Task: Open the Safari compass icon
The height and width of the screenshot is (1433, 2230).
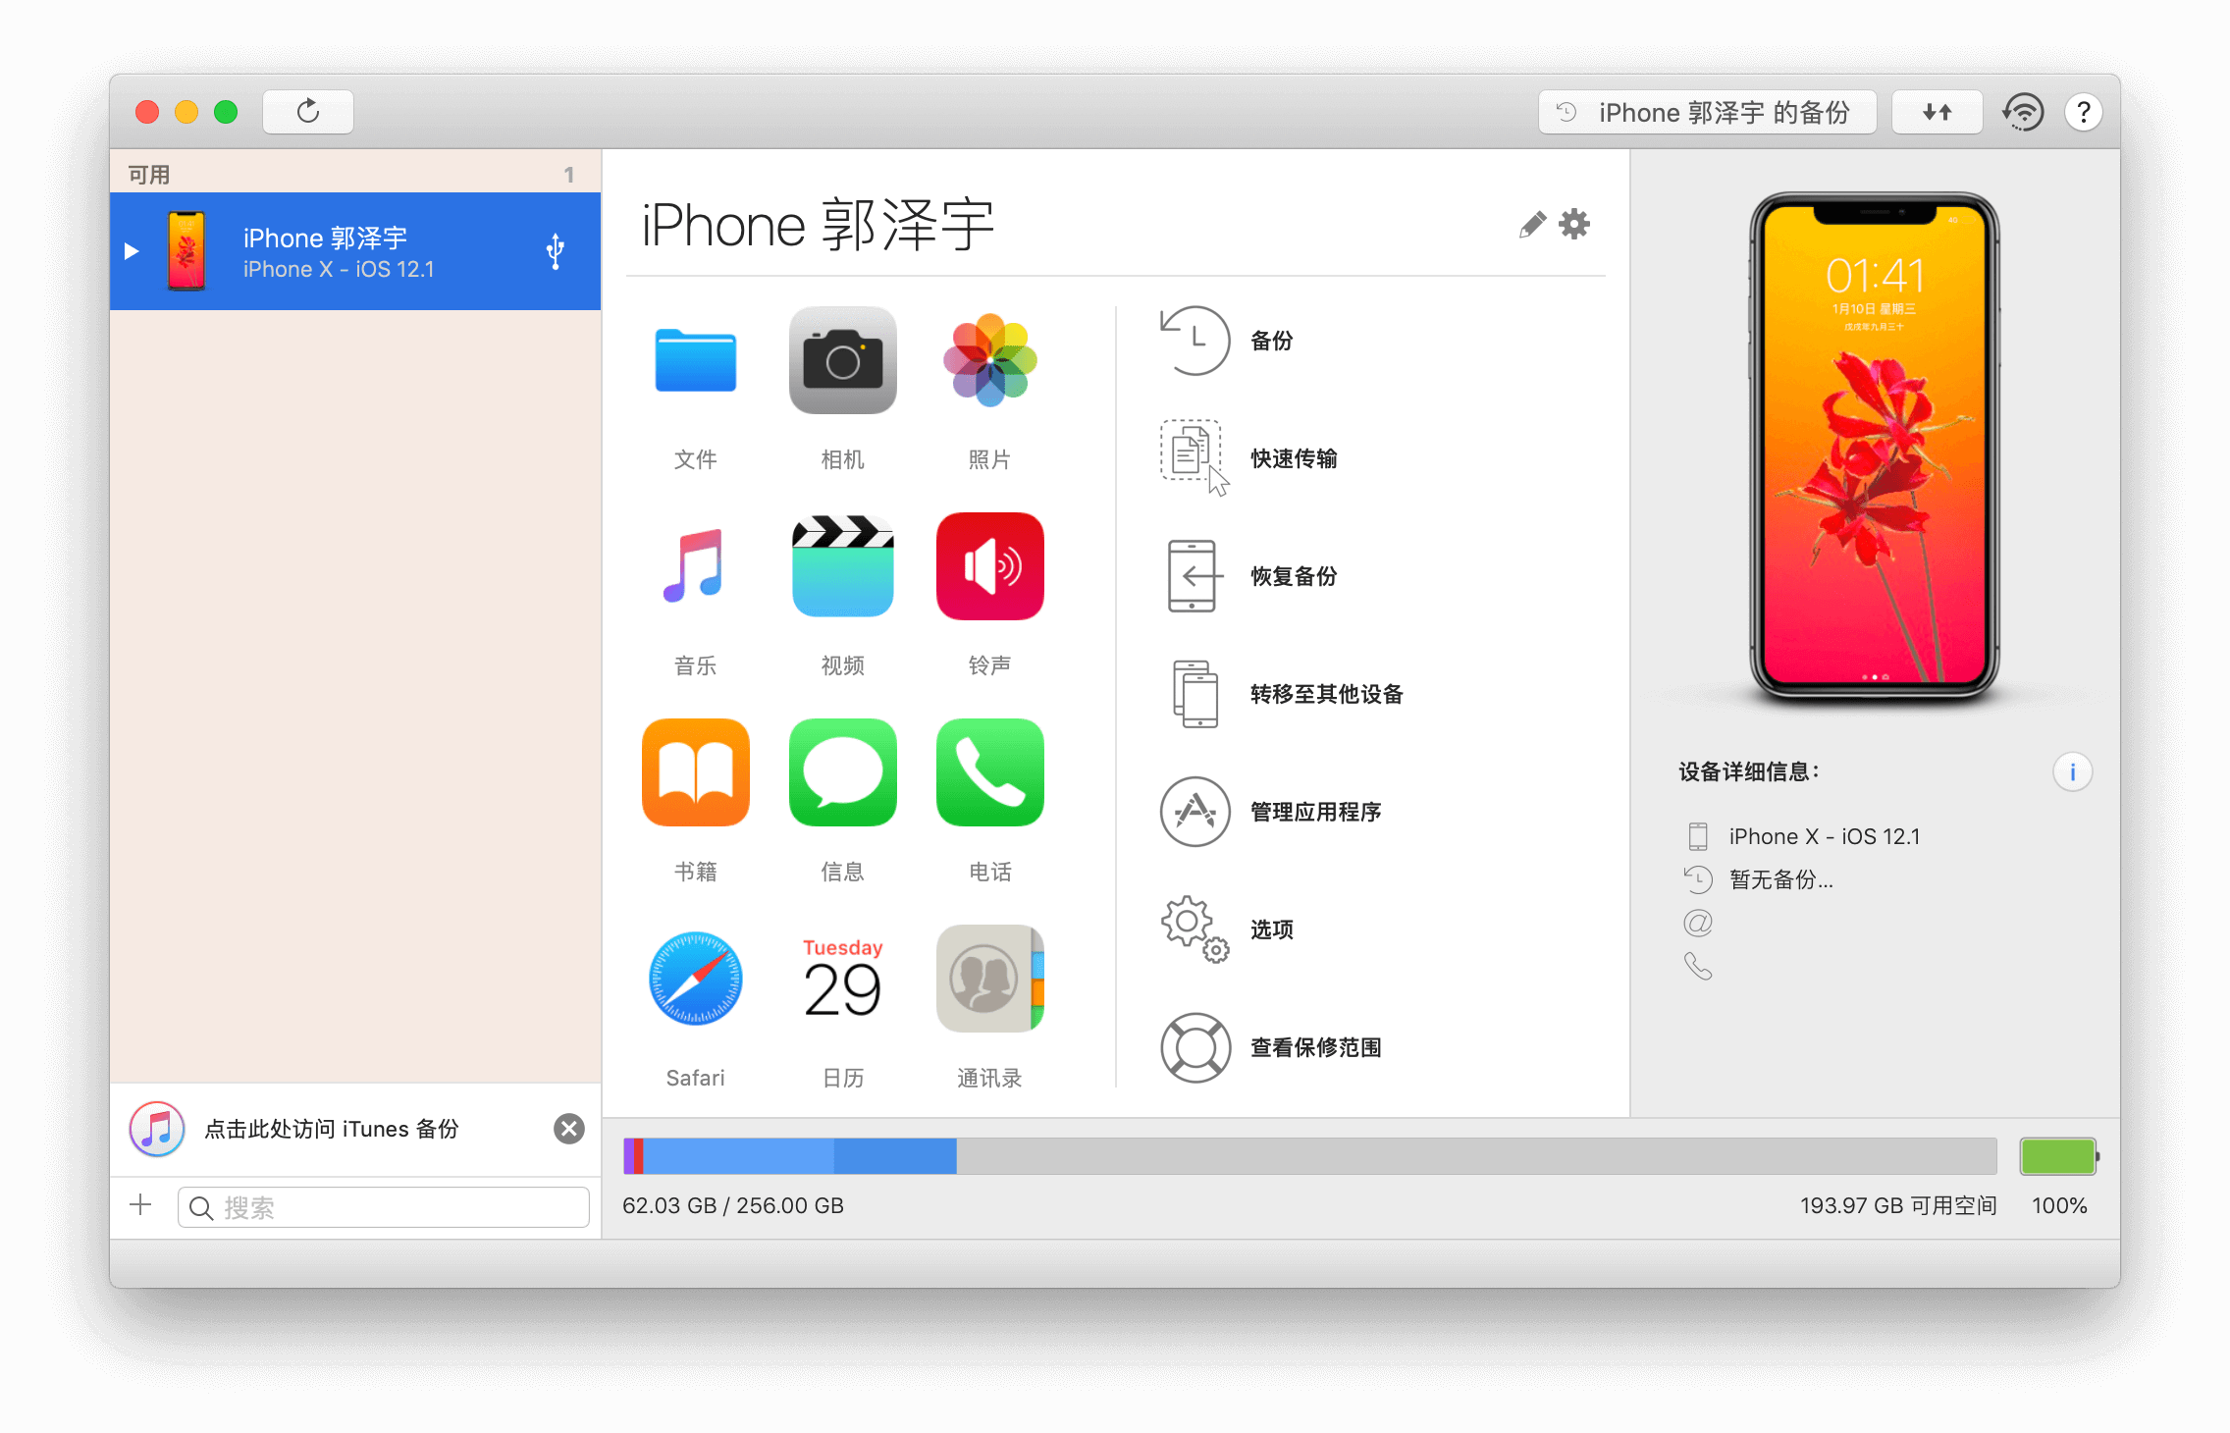Action: 695,979
